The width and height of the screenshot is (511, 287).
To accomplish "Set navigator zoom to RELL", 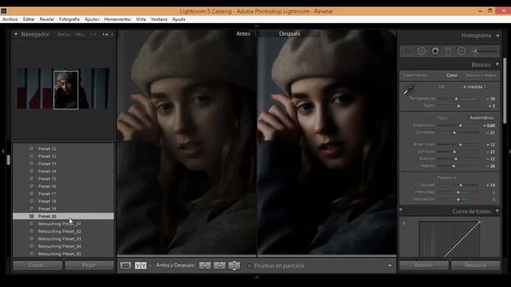I will click(80, 34).
